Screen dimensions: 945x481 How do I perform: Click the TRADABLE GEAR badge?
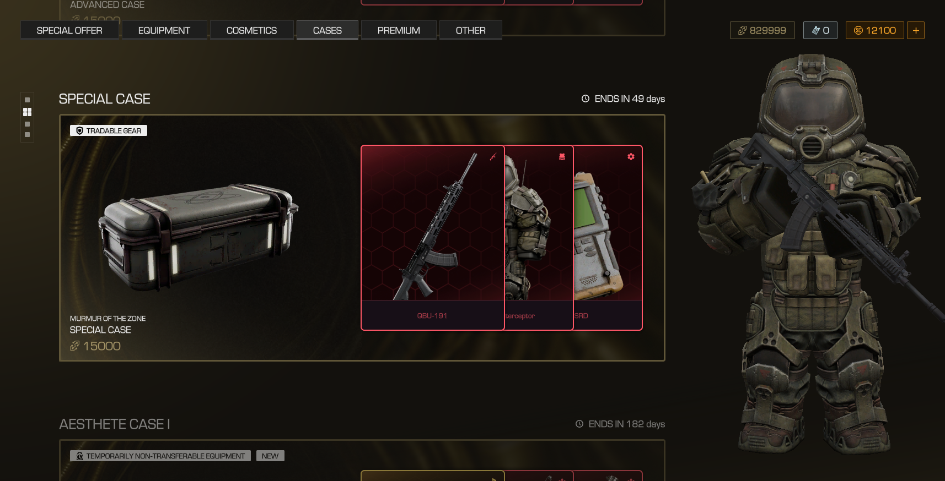[x=109, y=130]
